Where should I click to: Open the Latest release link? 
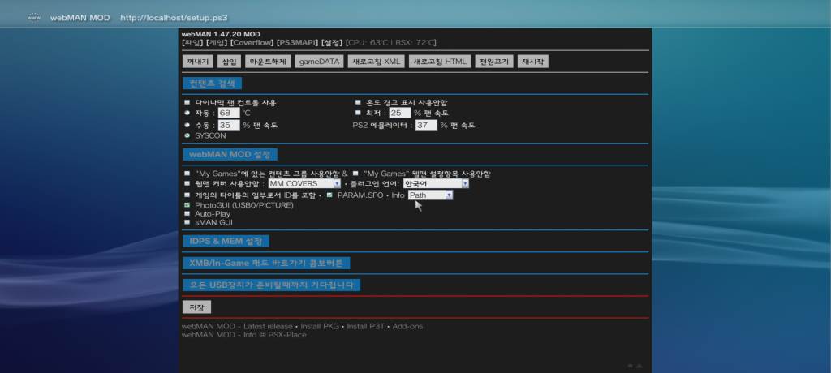coord(268,326)
